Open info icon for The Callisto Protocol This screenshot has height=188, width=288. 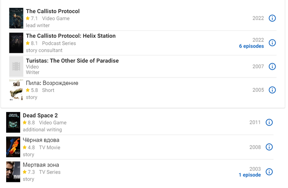pyautogui.click(x=272, y=18)
